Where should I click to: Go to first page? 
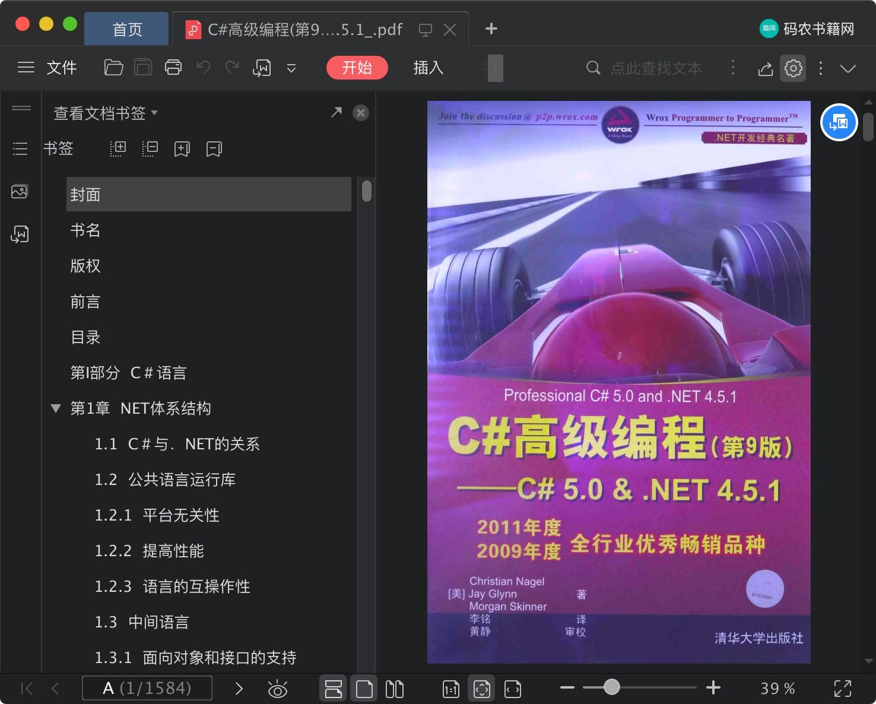tap(27, 689)
